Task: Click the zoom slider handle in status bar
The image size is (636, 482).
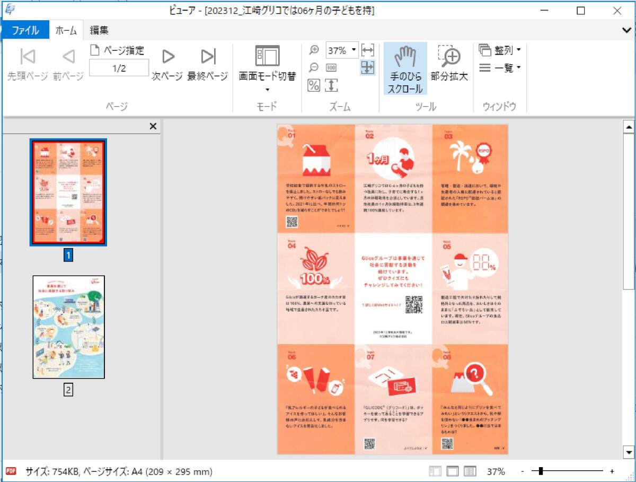Action: point(541,471)
